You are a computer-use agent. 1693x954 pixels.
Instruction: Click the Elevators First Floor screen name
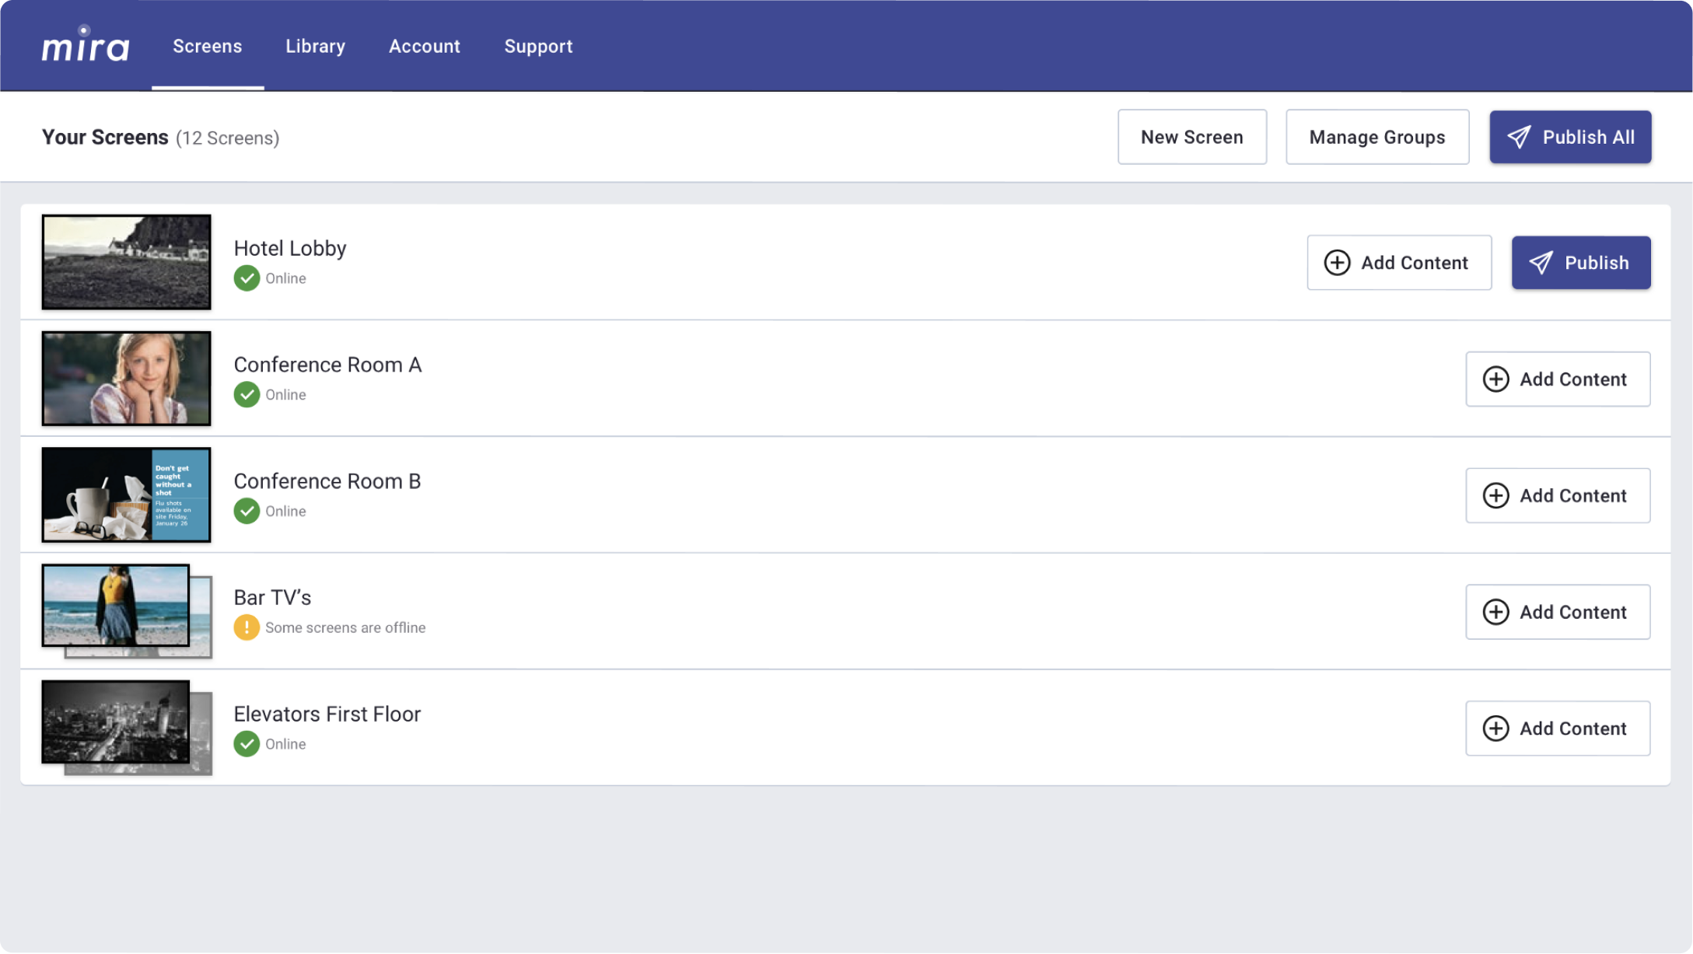click(x=327, y=714)
